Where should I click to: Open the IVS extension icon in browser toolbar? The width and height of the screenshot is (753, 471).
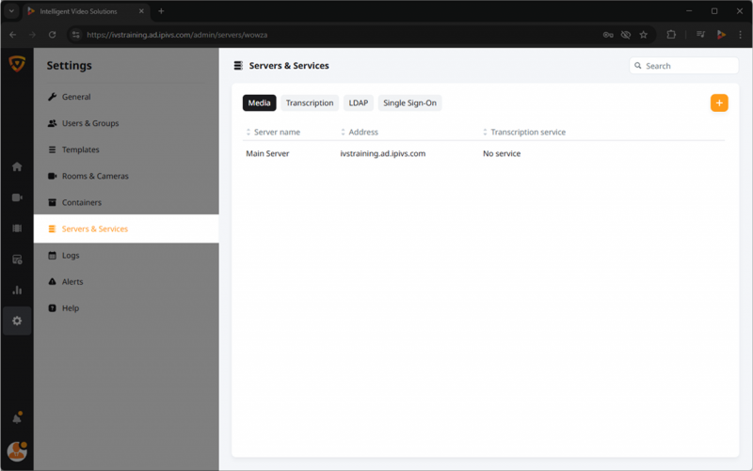tap(721, 35)
